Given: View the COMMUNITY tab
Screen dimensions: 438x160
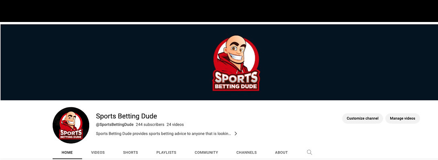Looking at the screenshot, I should 206,152.
